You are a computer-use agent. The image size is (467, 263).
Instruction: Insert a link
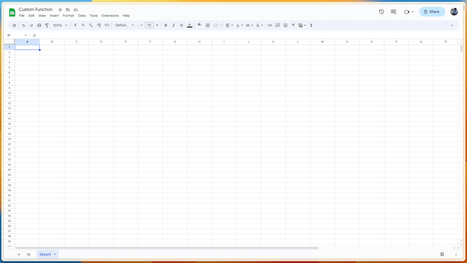pyautogui.click(x=270, y=25)
